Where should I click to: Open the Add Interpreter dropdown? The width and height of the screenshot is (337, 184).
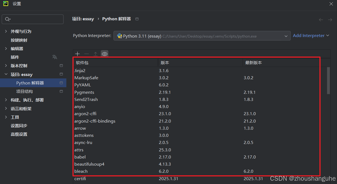pos(311,36)
